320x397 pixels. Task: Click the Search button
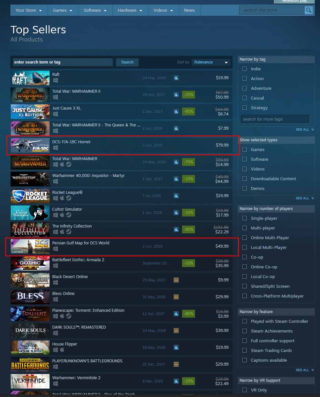point(127,62)
